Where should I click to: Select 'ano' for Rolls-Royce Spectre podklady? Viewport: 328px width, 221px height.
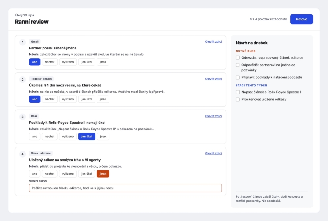[x=35, y=136]
